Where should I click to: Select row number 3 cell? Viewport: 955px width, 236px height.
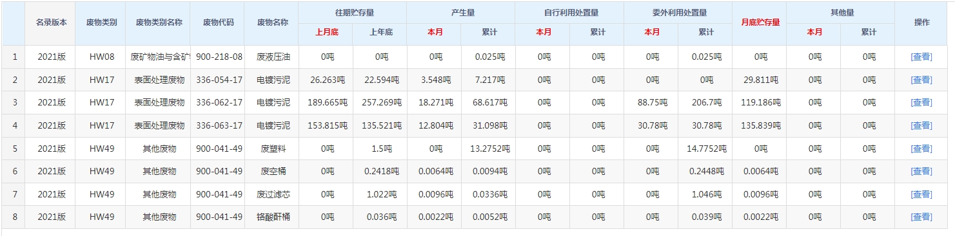[x=14, y=102]
